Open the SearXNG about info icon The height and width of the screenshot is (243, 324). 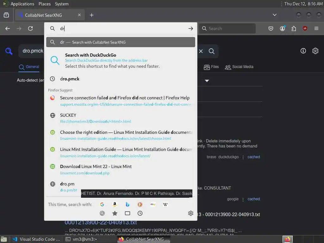pos(303,51)
